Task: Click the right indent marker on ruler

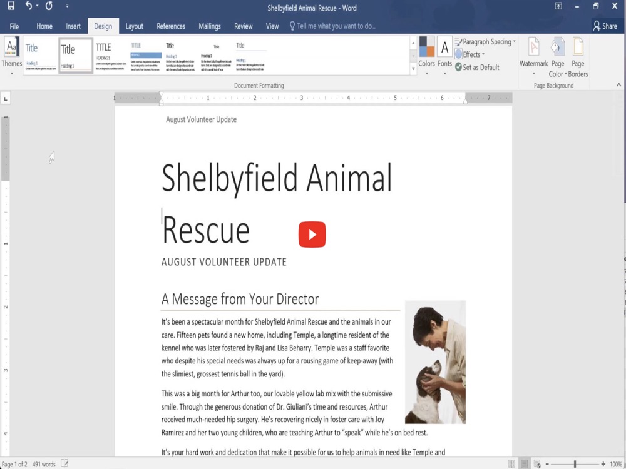Action: (x=465, y=102)
